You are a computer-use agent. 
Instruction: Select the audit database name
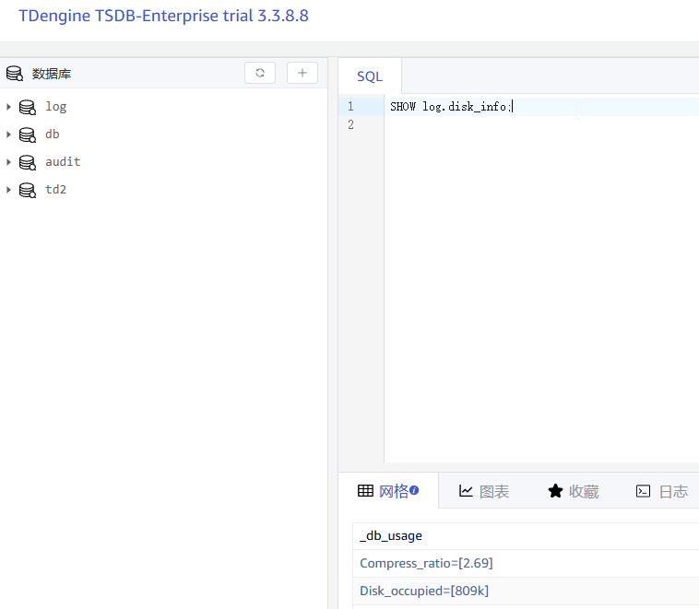[63, 162]
